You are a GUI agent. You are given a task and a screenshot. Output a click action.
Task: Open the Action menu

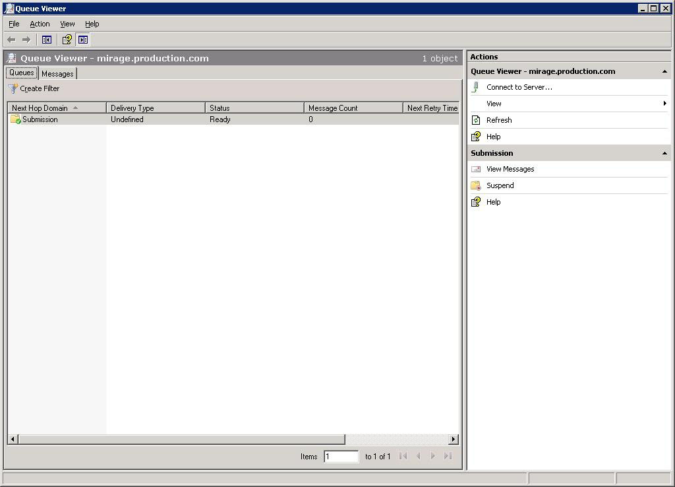click(40, 24)
